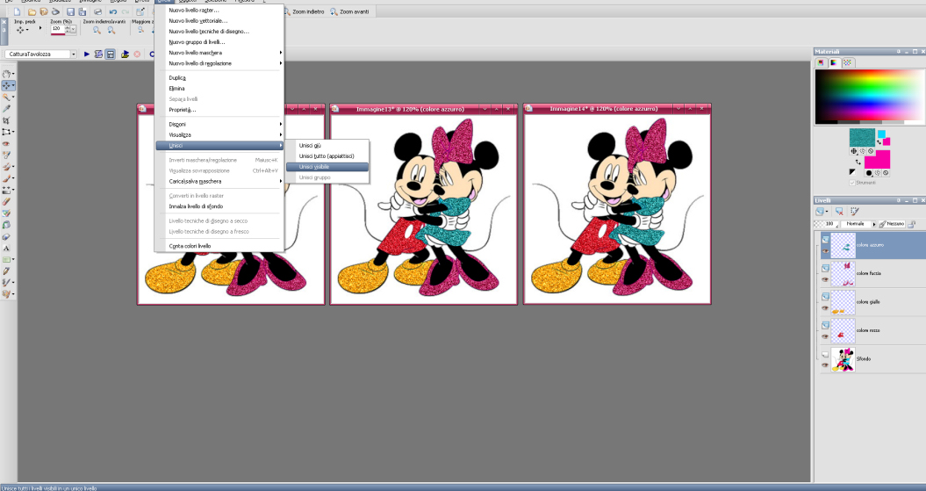Image resolution: width=926 pixels, height=491 pixels.
Task: Click the Print icon in the toolbar
Action: click(97, 11)
